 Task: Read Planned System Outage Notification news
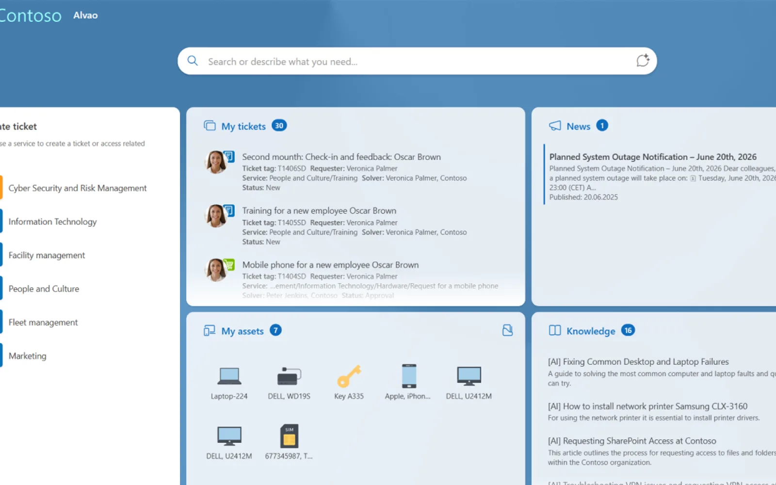653,157
